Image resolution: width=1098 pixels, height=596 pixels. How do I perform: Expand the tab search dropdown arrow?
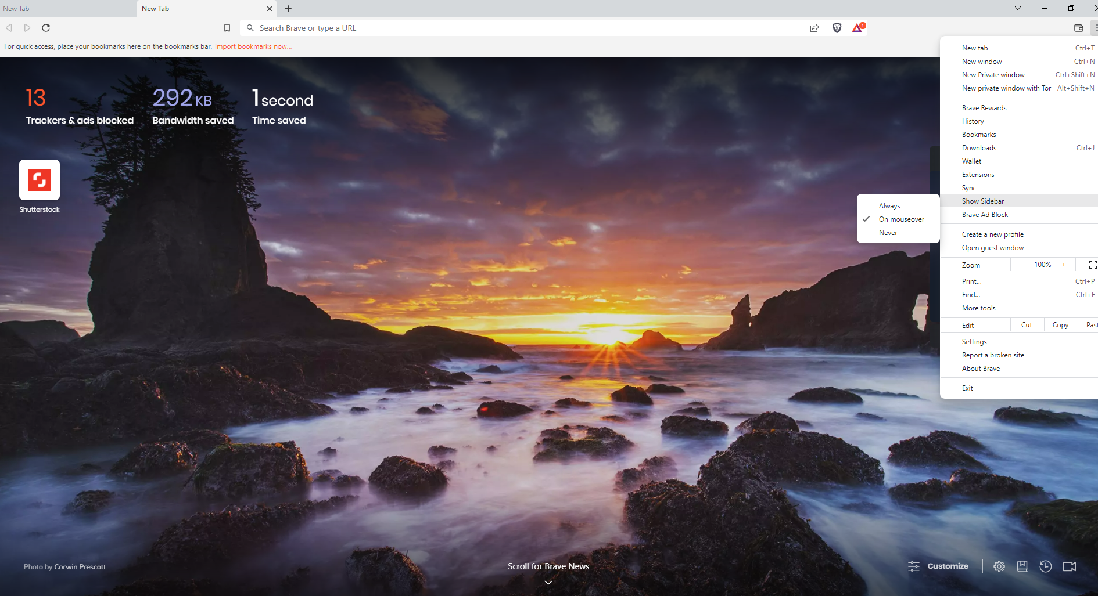pos(1017,8)
